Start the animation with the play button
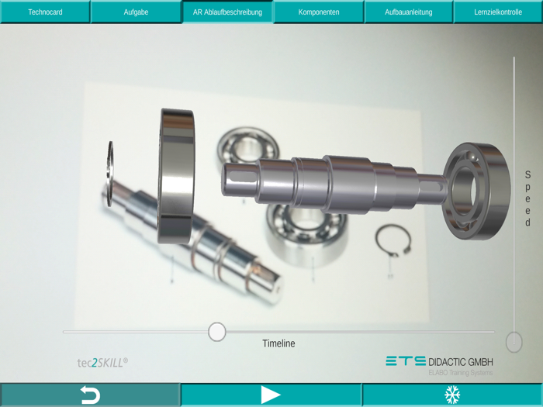This screenshot has height=407, width=543. [271, 395]
